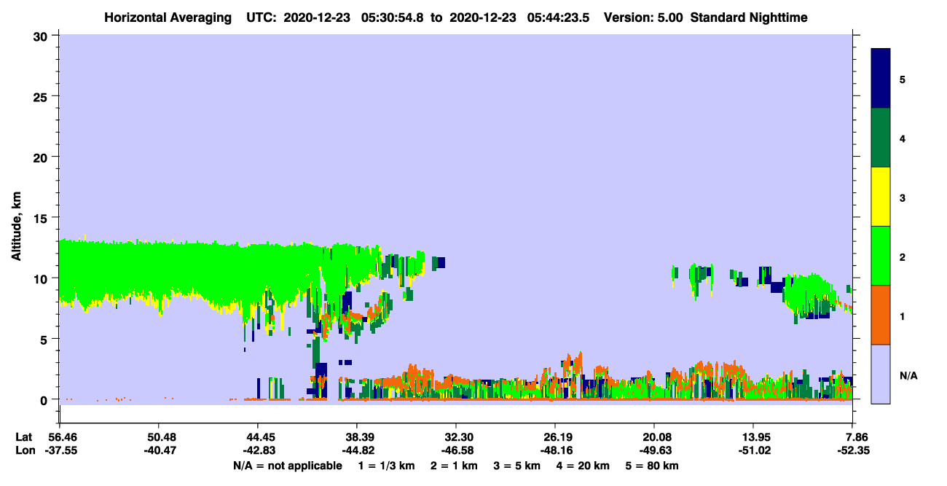Click the longitude value -48.16
Screen dimensions: 947x486
tap(555, 450)
